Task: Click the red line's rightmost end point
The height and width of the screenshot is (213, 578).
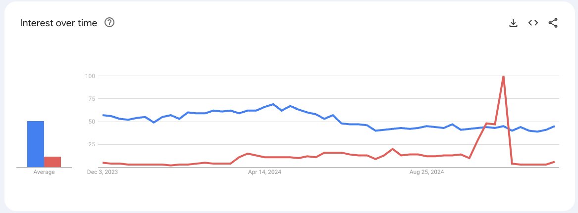Action: point(554,162)
